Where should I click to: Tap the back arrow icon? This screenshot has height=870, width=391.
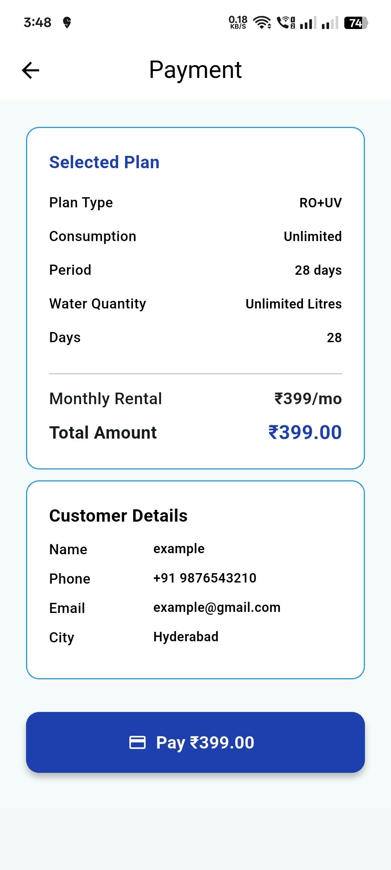31,70
